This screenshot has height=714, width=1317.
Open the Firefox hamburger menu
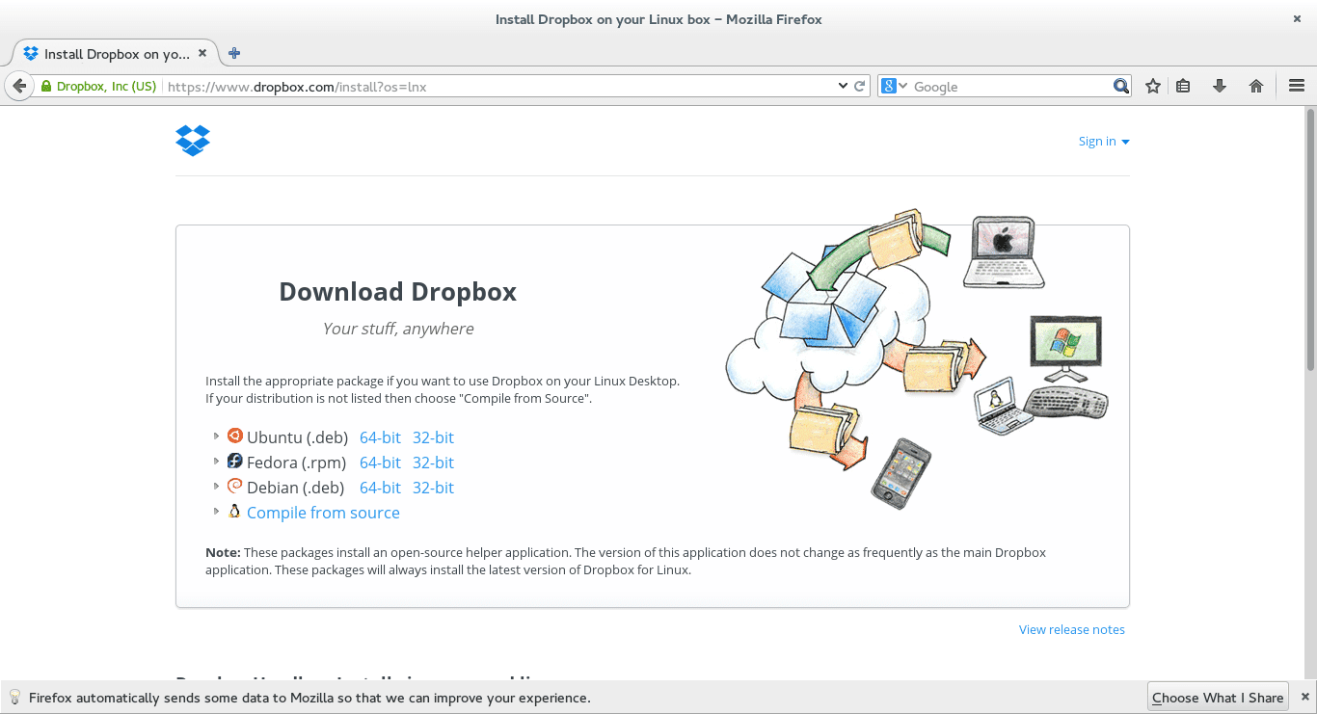coord(1296,86)
